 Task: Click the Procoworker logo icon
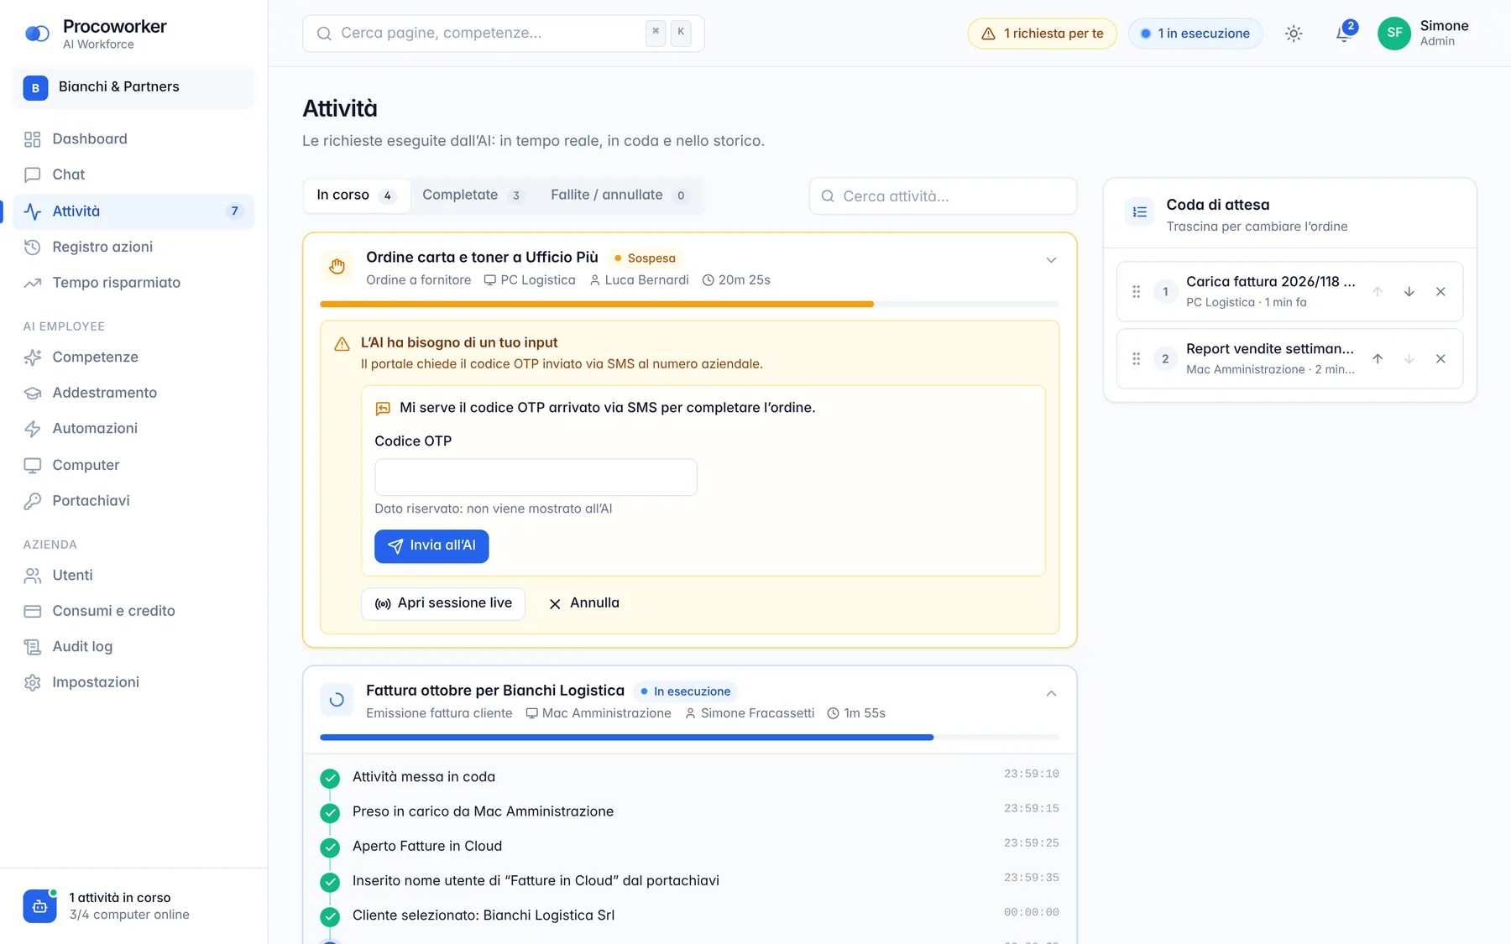point(37,34)
